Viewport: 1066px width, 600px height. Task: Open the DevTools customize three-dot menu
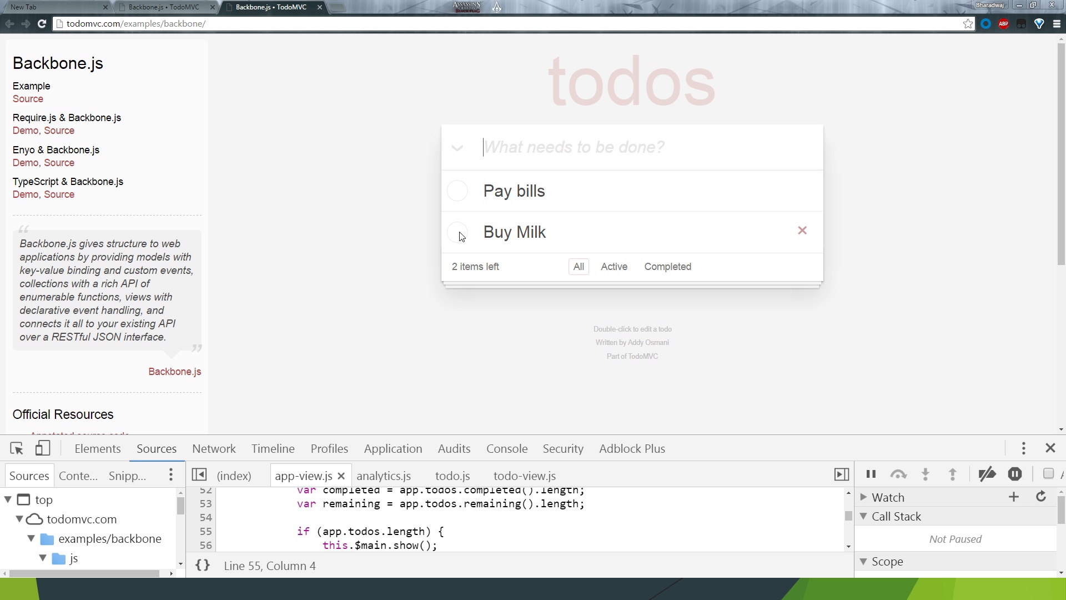tap(1024, 448)
